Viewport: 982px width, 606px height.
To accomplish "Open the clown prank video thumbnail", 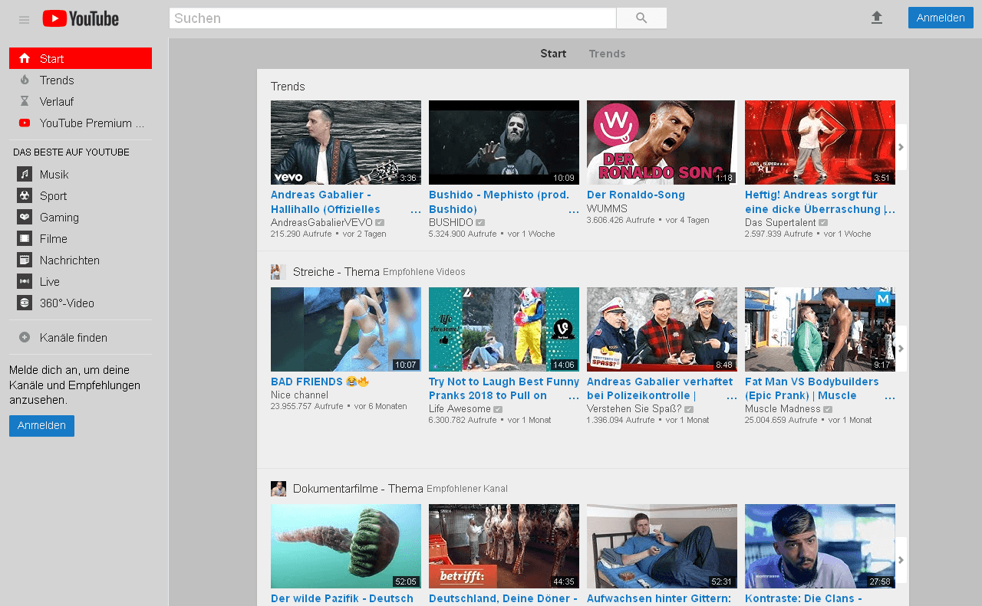I will click(504, 329).
